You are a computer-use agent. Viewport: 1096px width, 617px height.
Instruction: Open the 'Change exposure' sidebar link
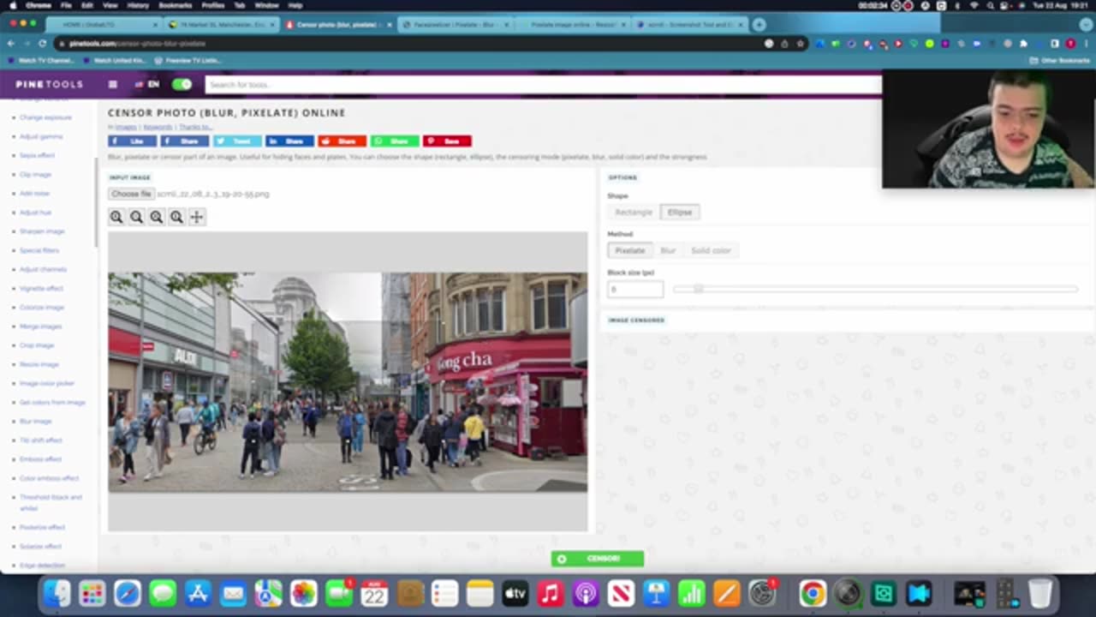pos(45,117)
